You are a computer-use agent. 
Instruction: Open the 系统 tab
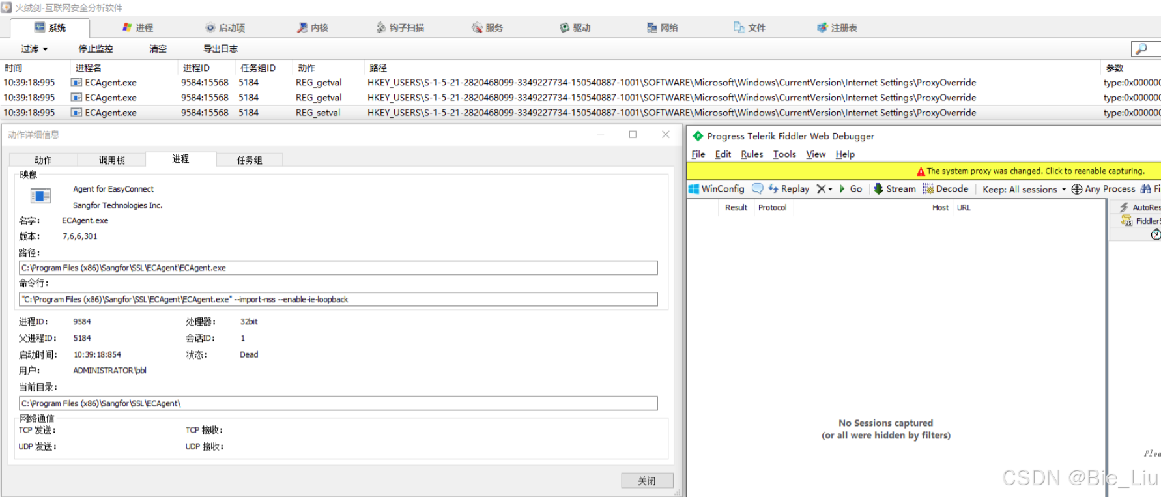(50, 28)
